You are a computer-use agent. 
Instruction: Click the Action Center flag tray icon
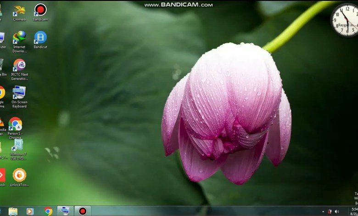coord(330,211)
